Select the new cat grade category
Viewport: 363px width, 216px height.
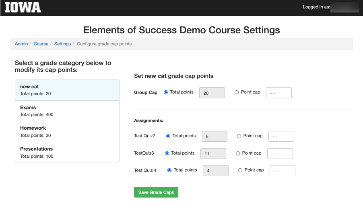point(67,90)
